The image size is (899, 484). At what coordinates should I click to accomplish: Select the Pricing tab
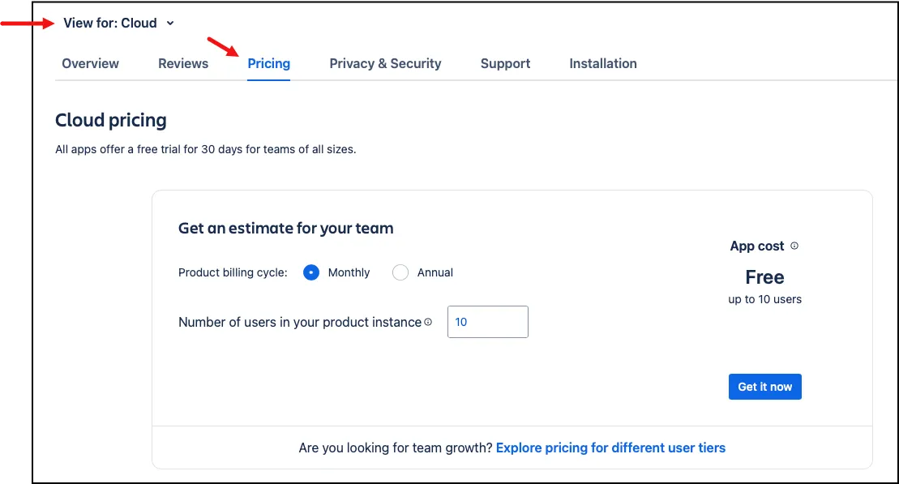pyautogui.click(x=269, y=64)
